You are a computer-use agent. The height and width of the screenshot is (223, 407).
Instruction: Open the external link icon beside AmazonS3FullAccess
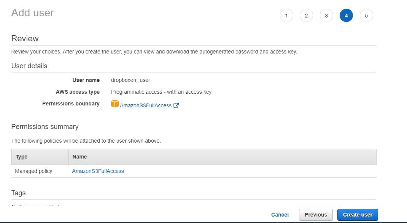click(x=176, y=105)
